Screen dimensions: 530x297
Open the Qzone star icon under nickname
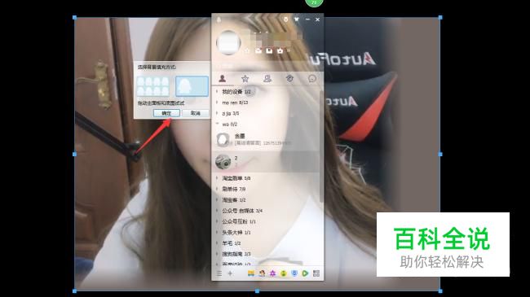tap(247, 50)
